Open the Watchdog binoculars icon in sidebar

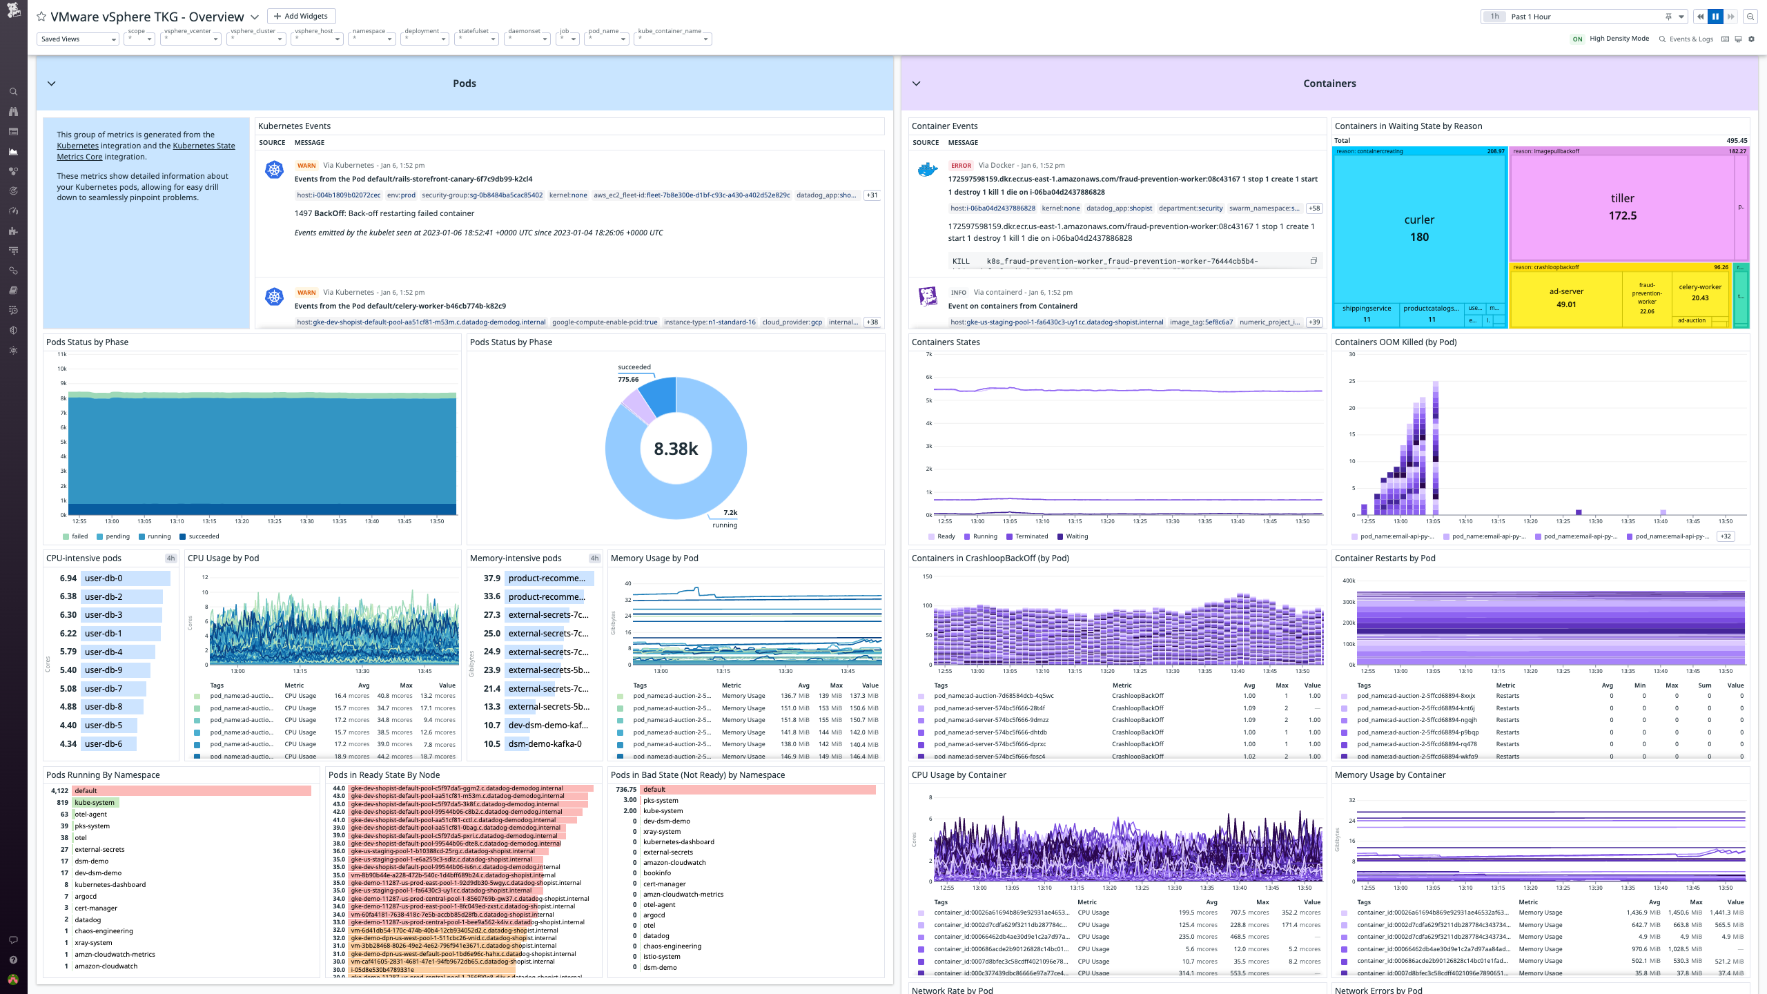pos(14,112)
